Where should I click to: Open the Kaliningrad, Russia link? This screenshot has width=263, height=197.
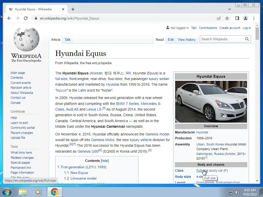click(x=210, y=154)
